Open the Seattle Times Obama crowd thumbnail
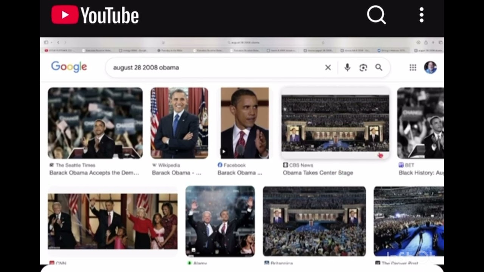The width and height of the screenshot is (484, 272). (x=95, y=123)
